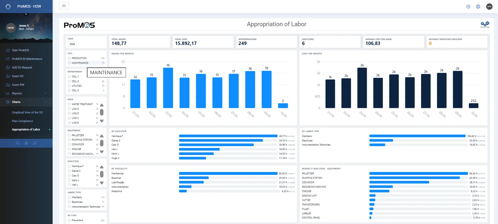Click the chat bubbles icon in the sidebar footer
498x224 pixels.
pos(18,143)
